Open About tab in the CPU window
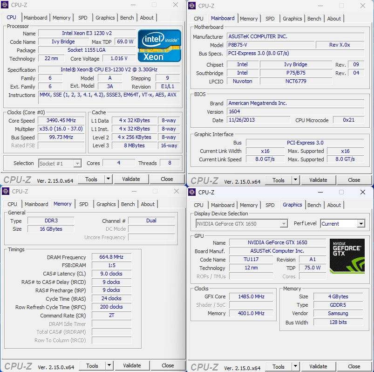 pyautogui.click(x=147, y=18)
